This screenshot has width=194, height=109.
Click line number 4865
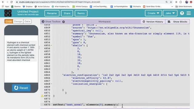point(47,75)
